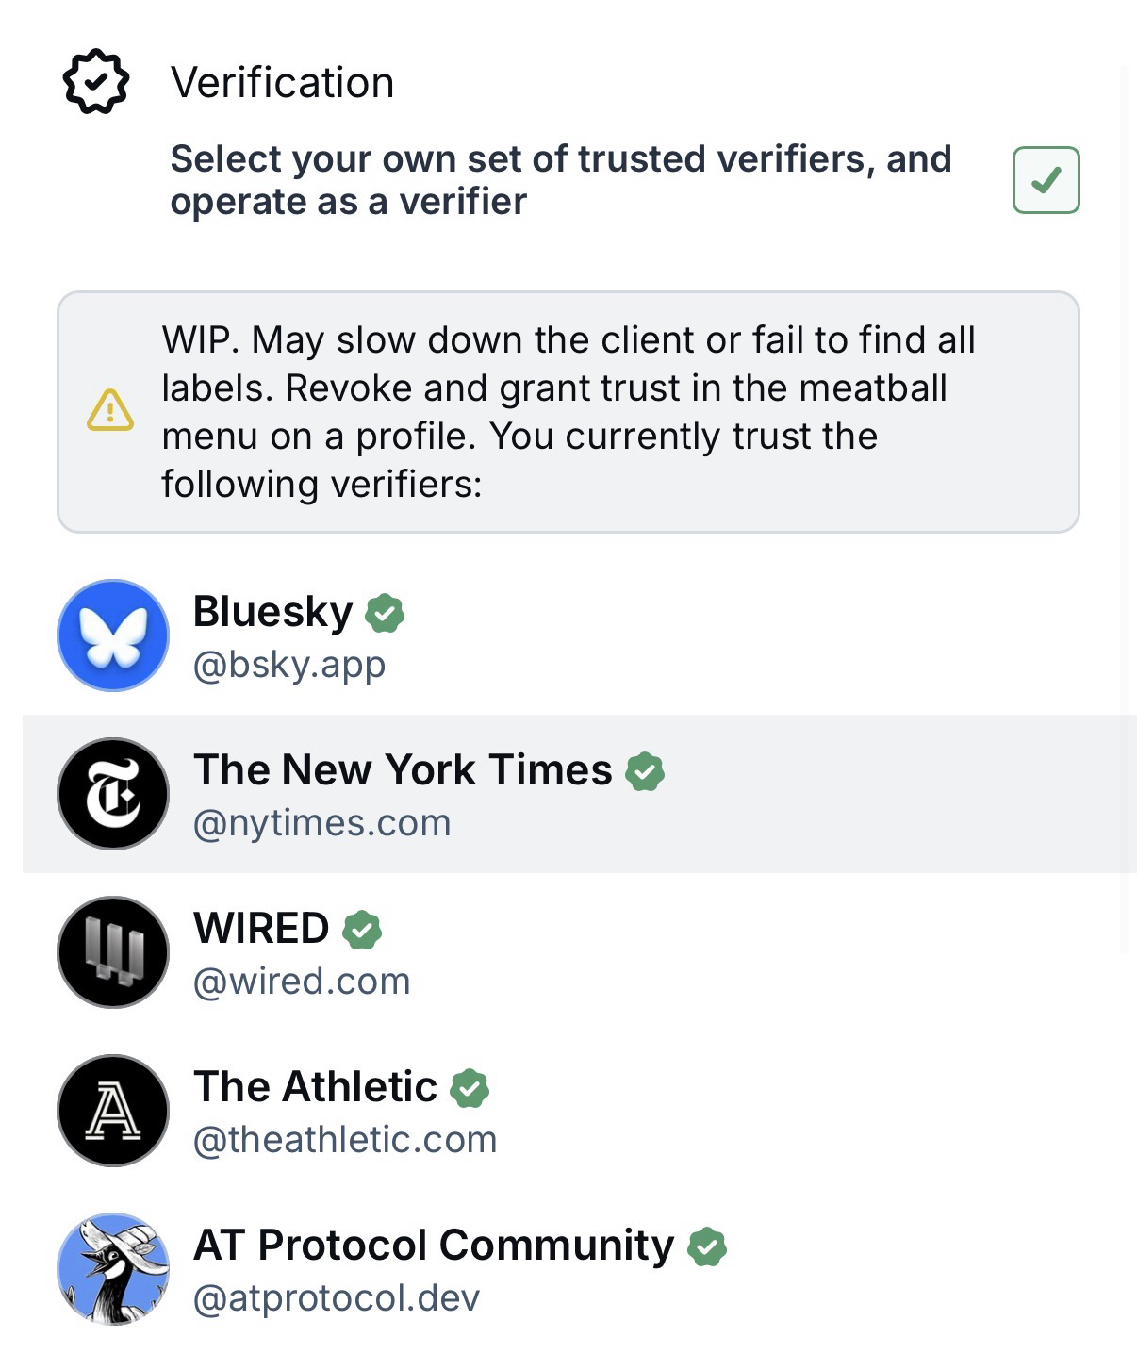Open the @nytimes.com handle
The height and width of the screenshot is (1370, 1137).
(322, 824)
